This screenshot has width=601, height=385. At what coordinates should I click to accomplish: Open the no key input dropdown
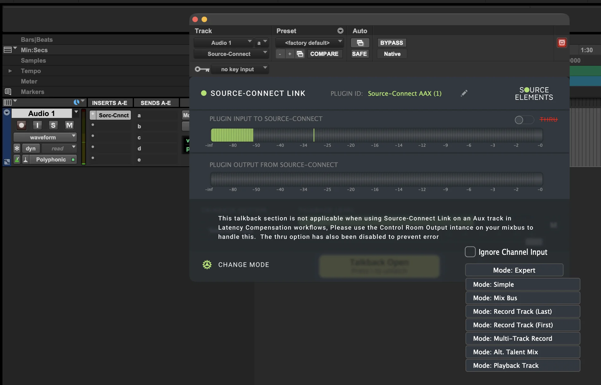pyautogui.click(x=240, y=69)
